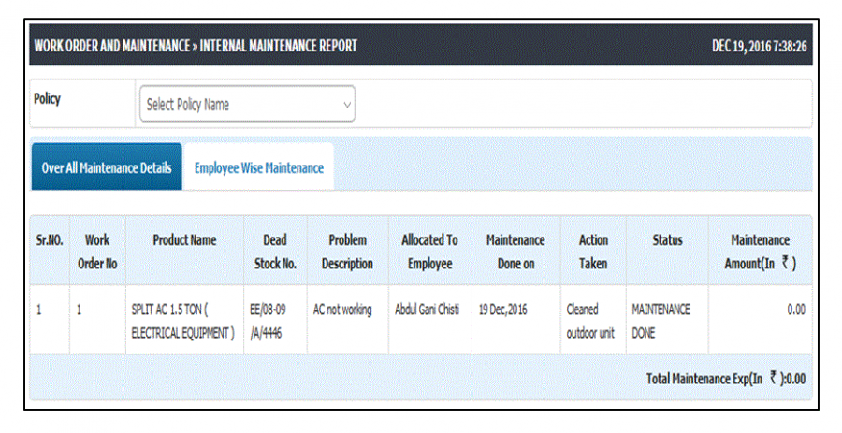Switch to Over All Maintenance Details tab
The width and height of the screenshot is (842, 433).
(107, 166)
